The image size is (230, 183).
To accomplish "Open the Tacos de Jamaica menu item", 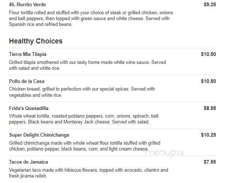I will click(28, 162).
